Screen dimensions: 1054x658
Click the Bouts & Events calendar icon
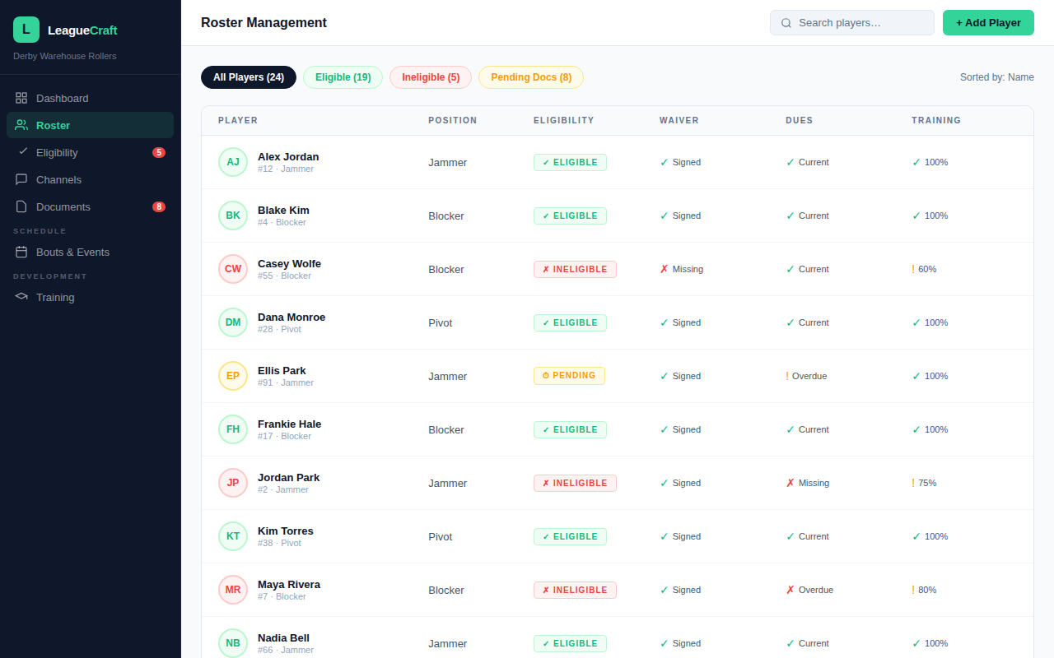tap(21, 252)
